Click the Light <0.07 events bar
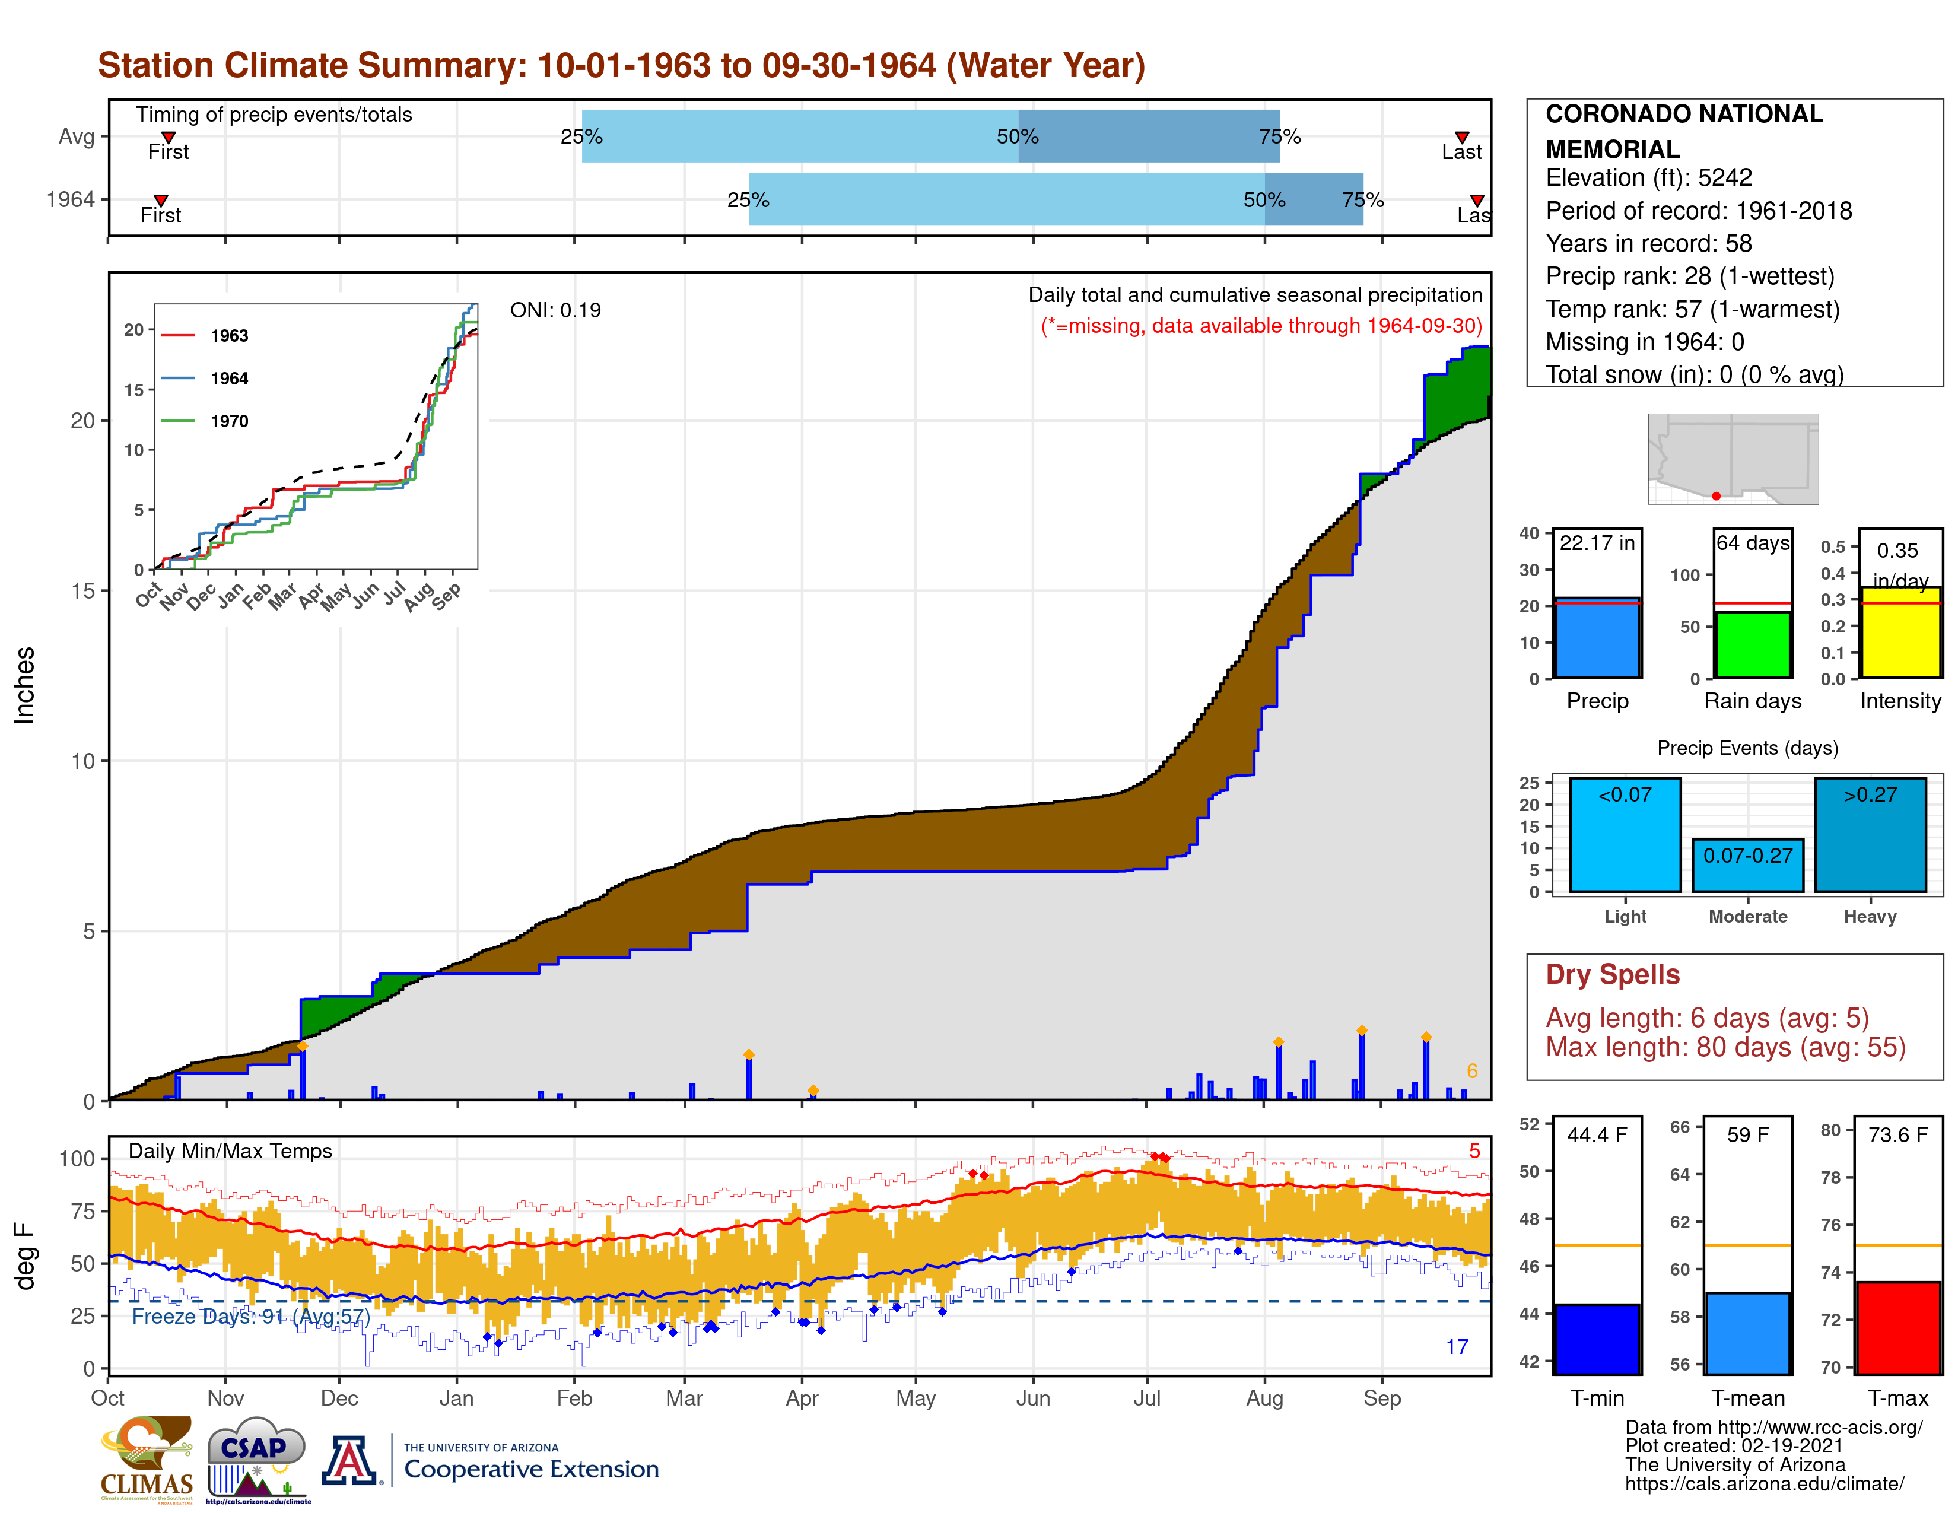Screen dimensions: 1958x1513 pyautogui.click(x=1625, y=834)
